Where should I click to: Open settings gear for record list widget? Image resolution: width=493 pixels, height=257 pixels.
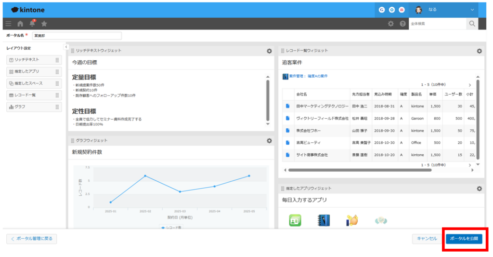coord(479,51)
